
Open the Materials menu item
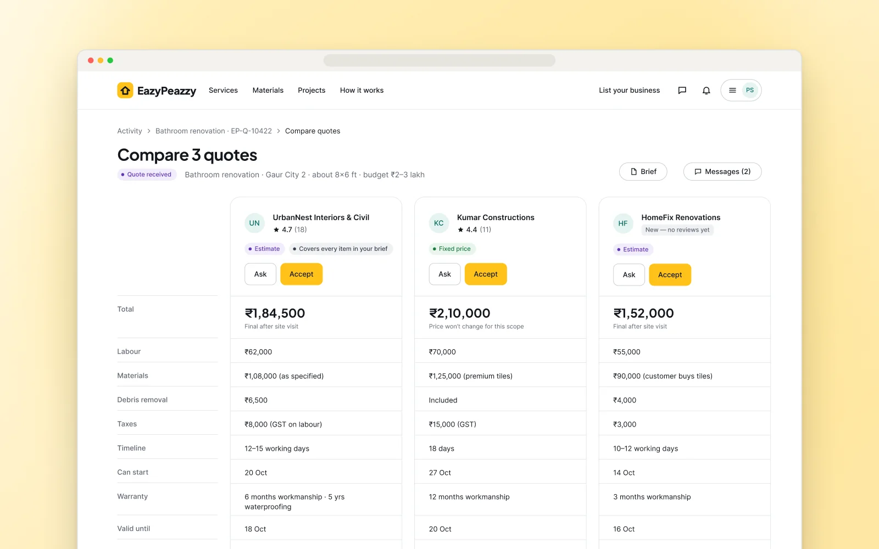point(268,91)
